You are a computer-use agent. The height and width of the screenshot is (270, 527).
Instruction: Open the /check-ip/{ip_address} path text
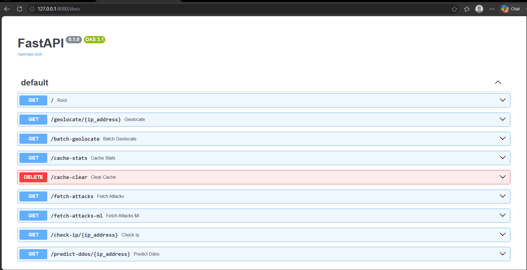pos(84,235)
